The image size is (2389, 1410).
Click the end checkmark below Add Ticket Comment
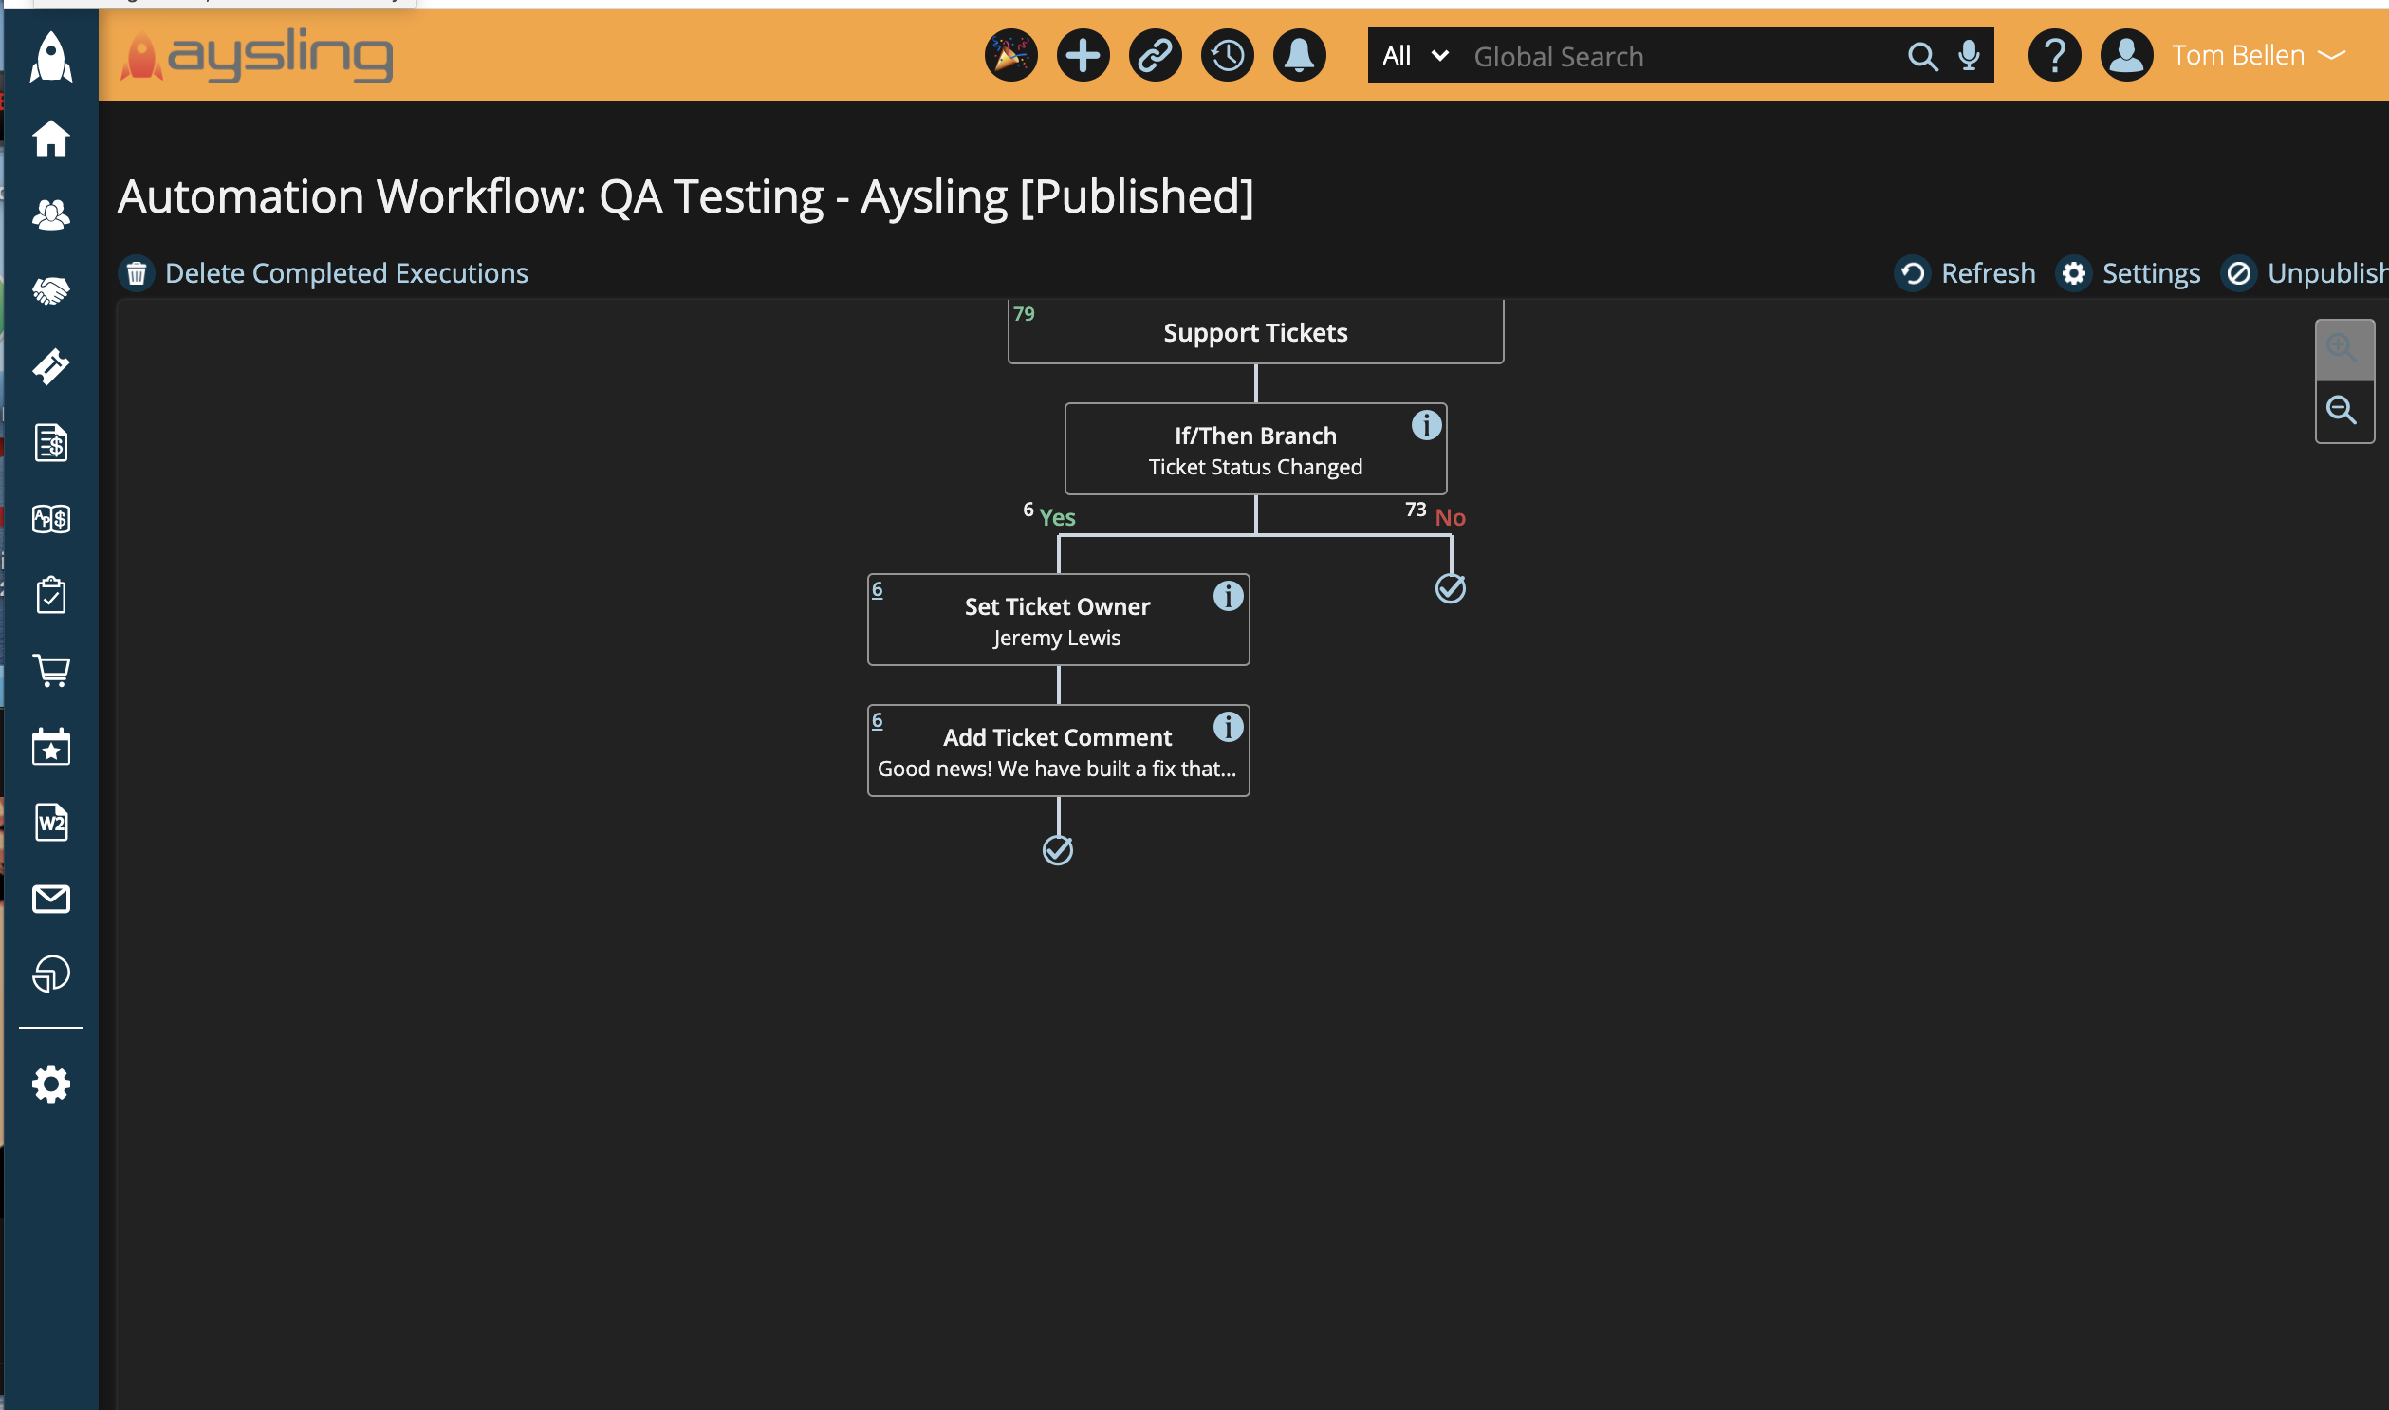pos(1057,851)
